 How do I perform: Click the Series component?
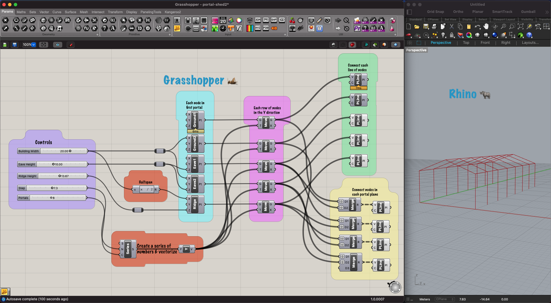[x=128, y=249]
